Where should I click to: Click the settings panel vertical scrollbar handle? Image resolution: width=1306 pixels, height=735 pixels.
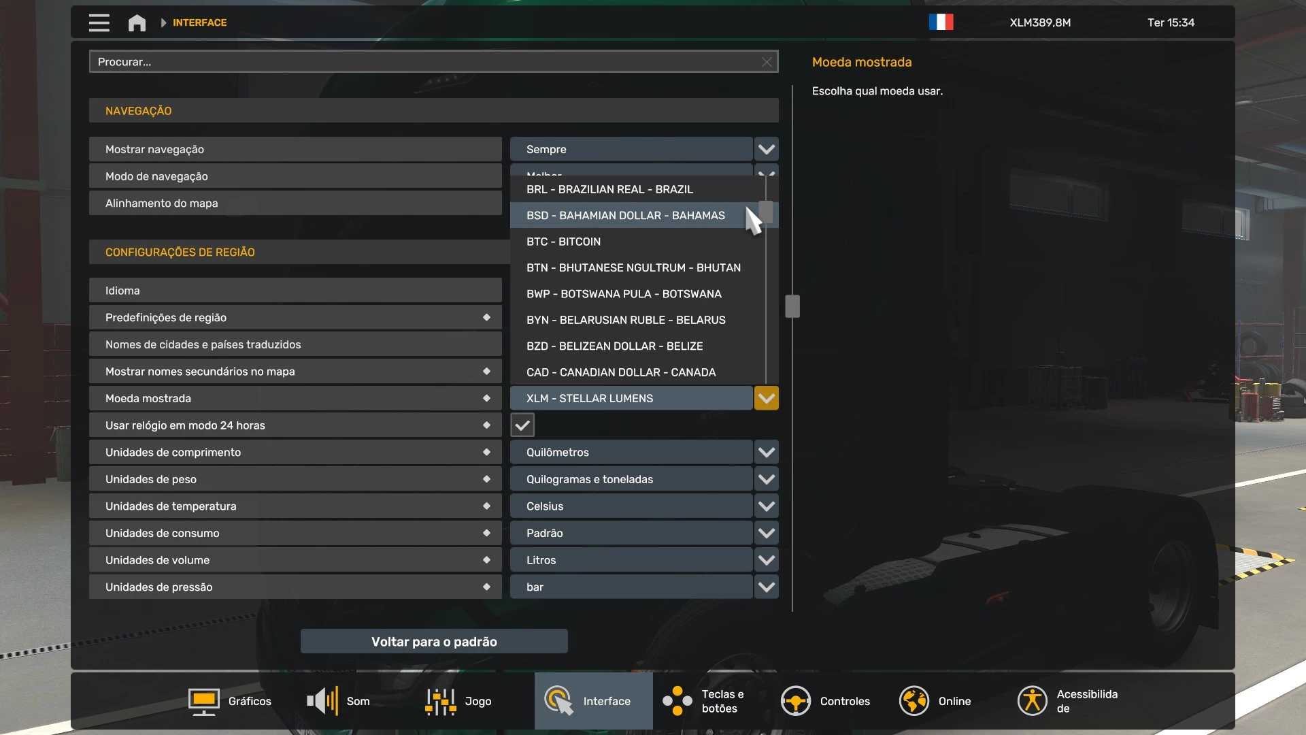pos(792,306)
